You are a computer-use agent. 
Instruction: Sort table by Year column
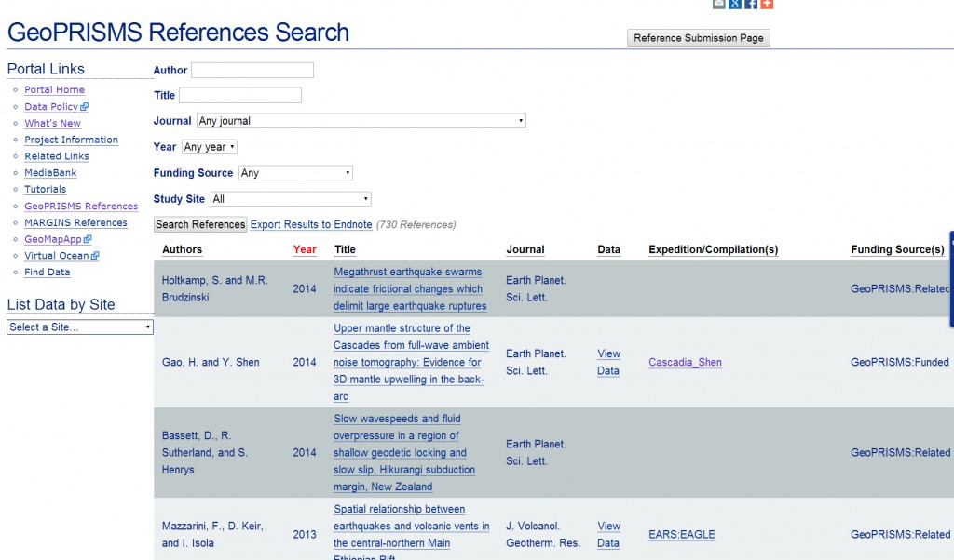pyautogui.click(x=305, y=249)
